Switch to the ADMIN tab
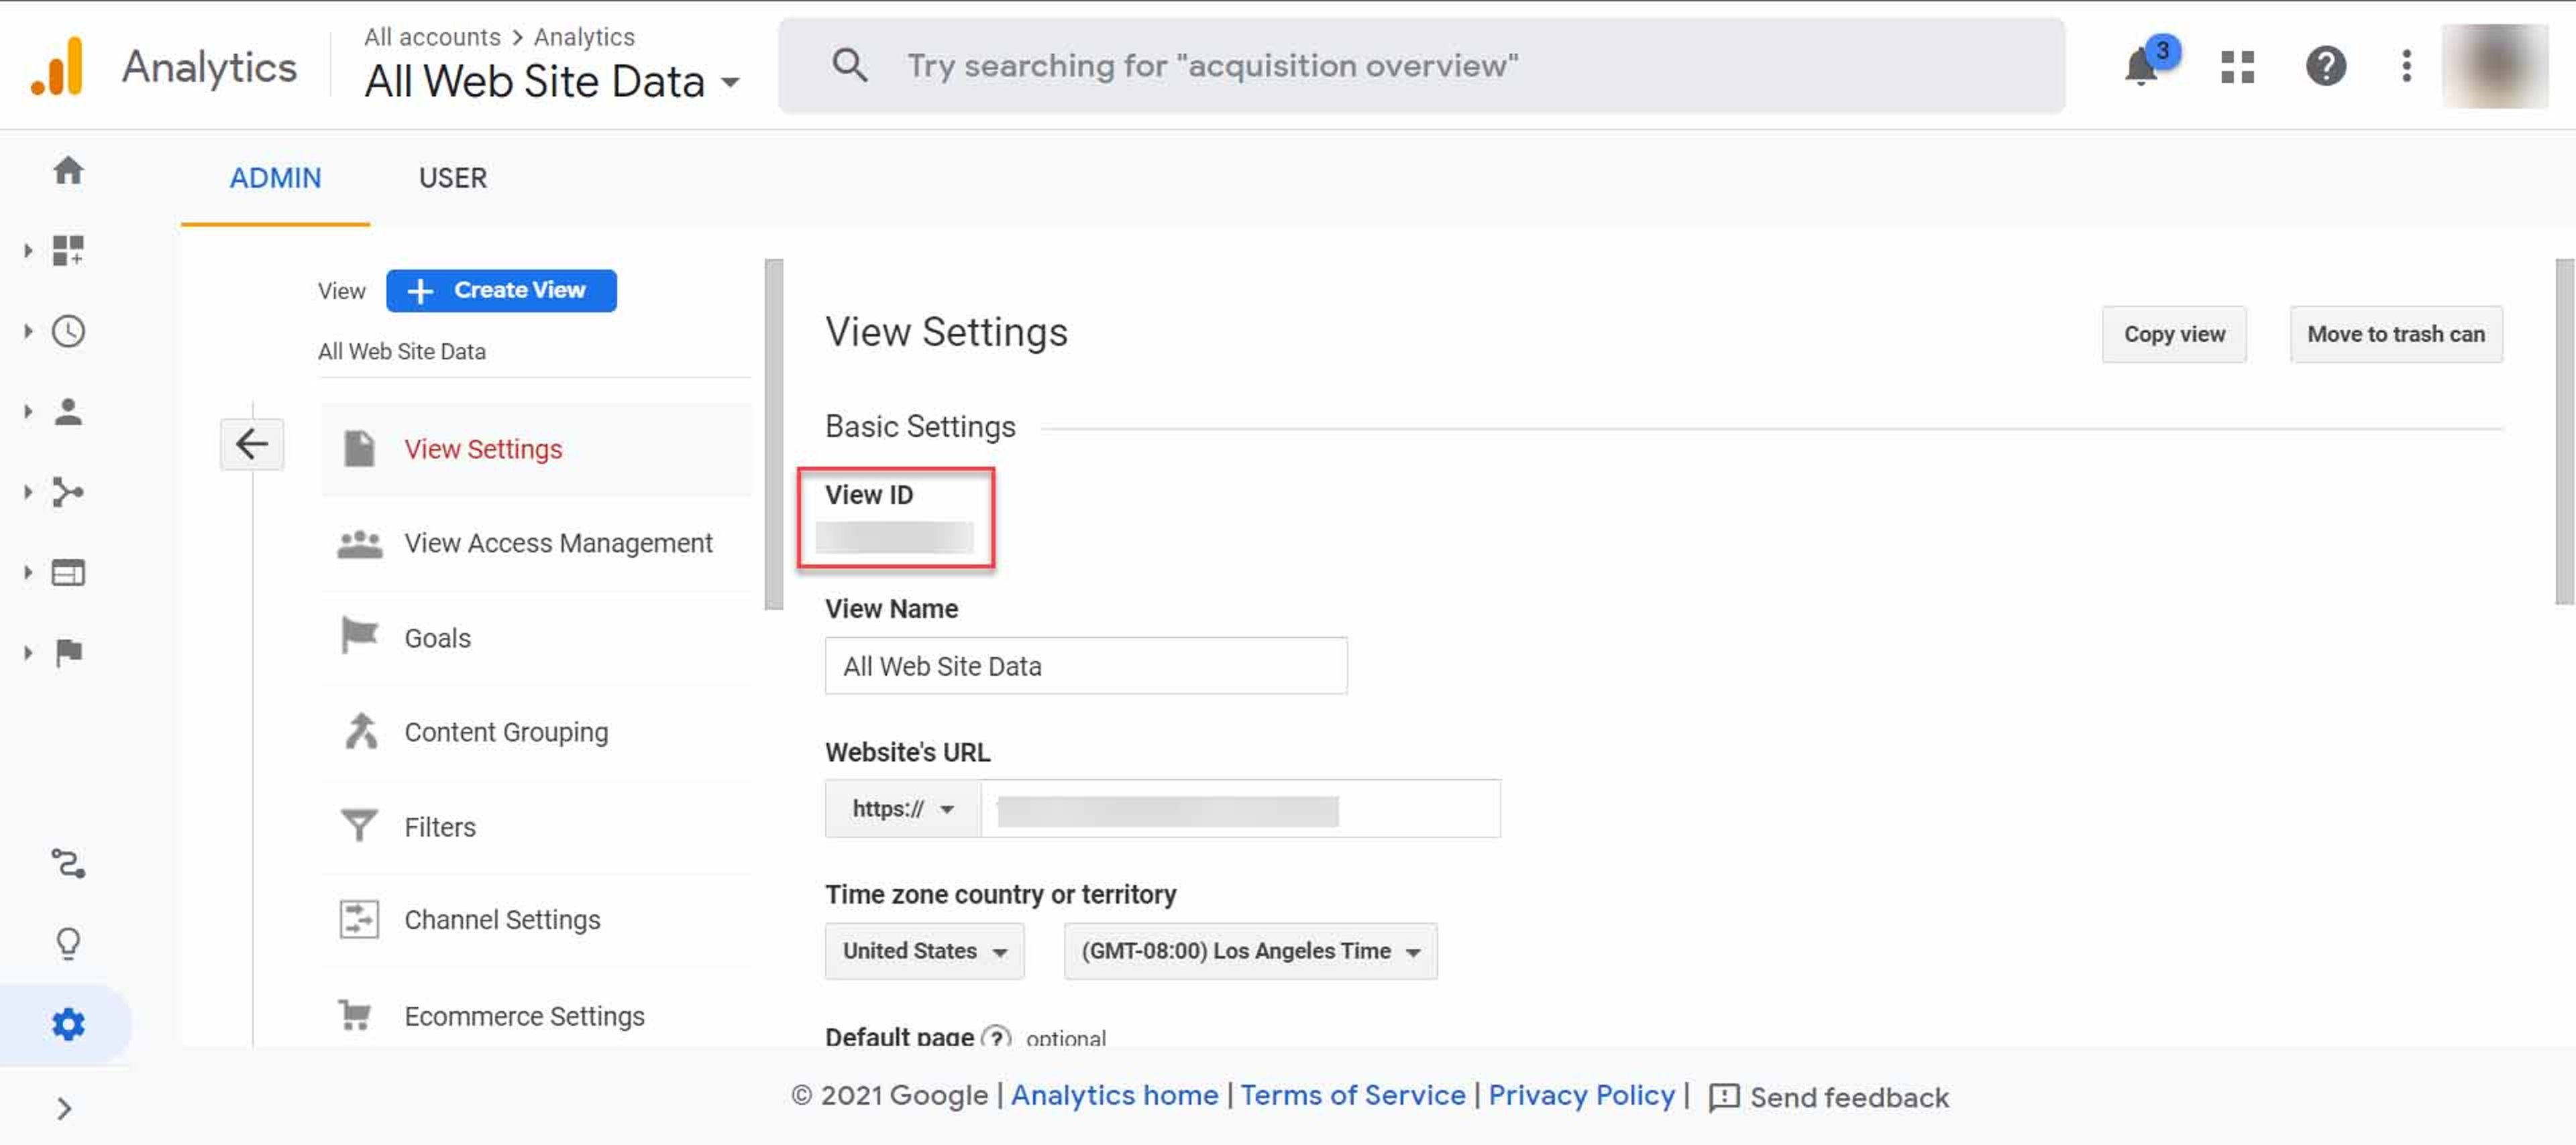The image size is (2576, 1145). click(x=276, y=179)
